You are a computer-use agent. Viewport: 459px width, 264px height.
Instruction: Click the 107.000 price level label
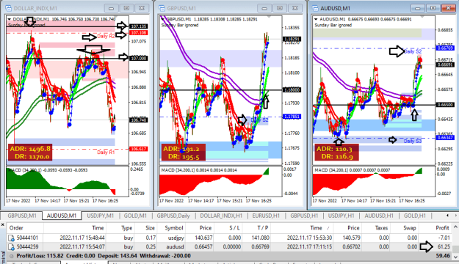[139, 58]
